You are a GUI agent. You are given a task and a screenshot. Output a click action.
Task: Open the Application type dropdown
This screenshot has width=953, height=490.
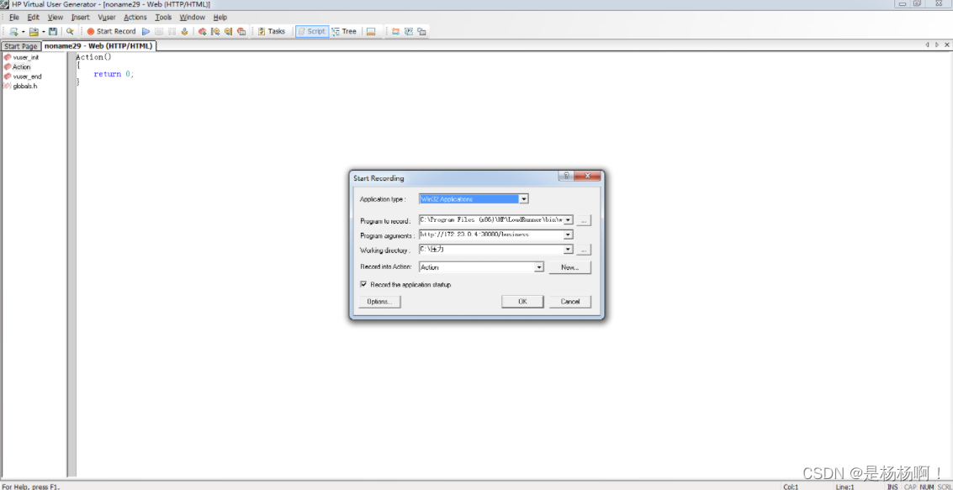pos(522,198)
